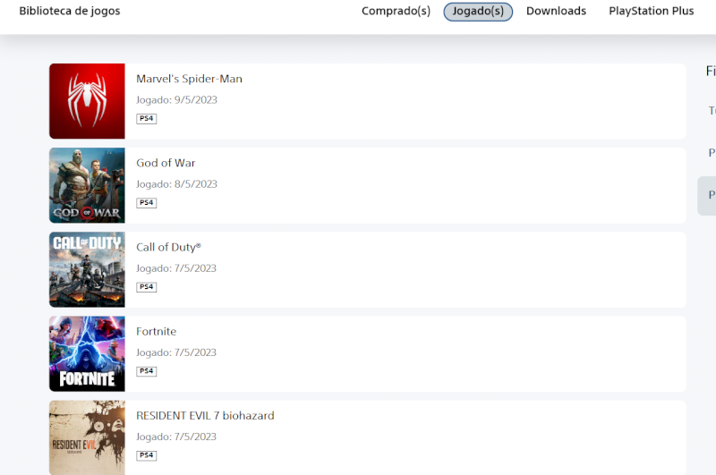Click PS4 badge under Fortnite
This screenshot has width=716, height=475.
[x=147, y=371]
